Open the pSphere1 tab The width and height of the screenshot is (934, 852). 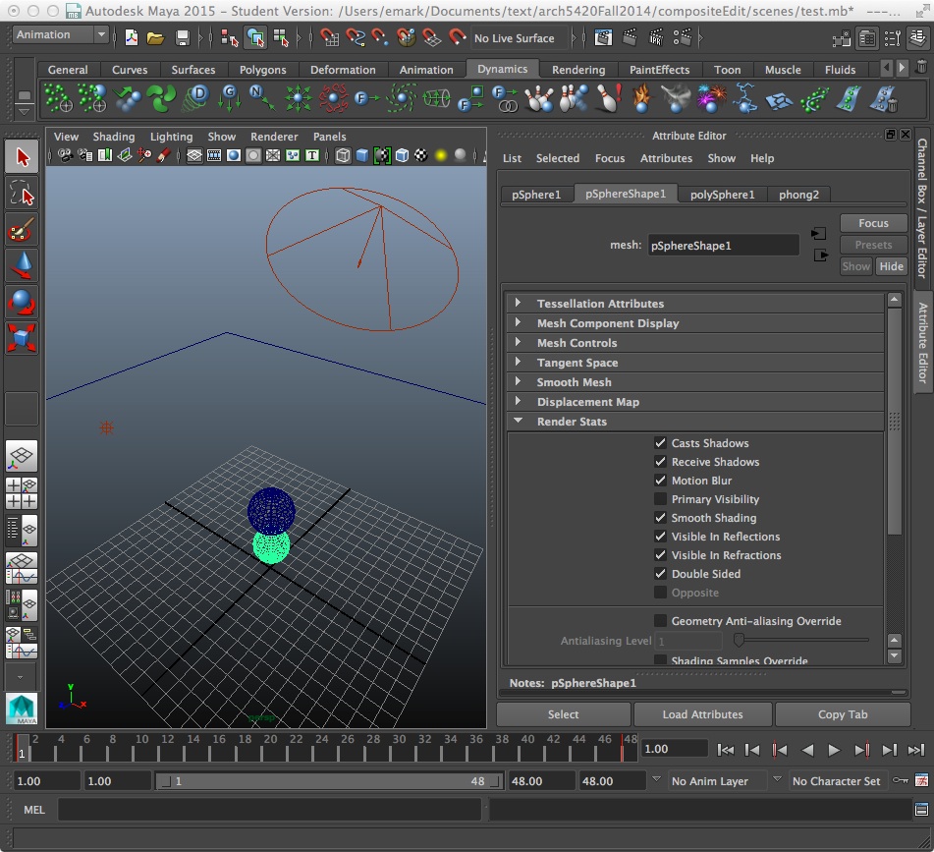click(536, 195)
